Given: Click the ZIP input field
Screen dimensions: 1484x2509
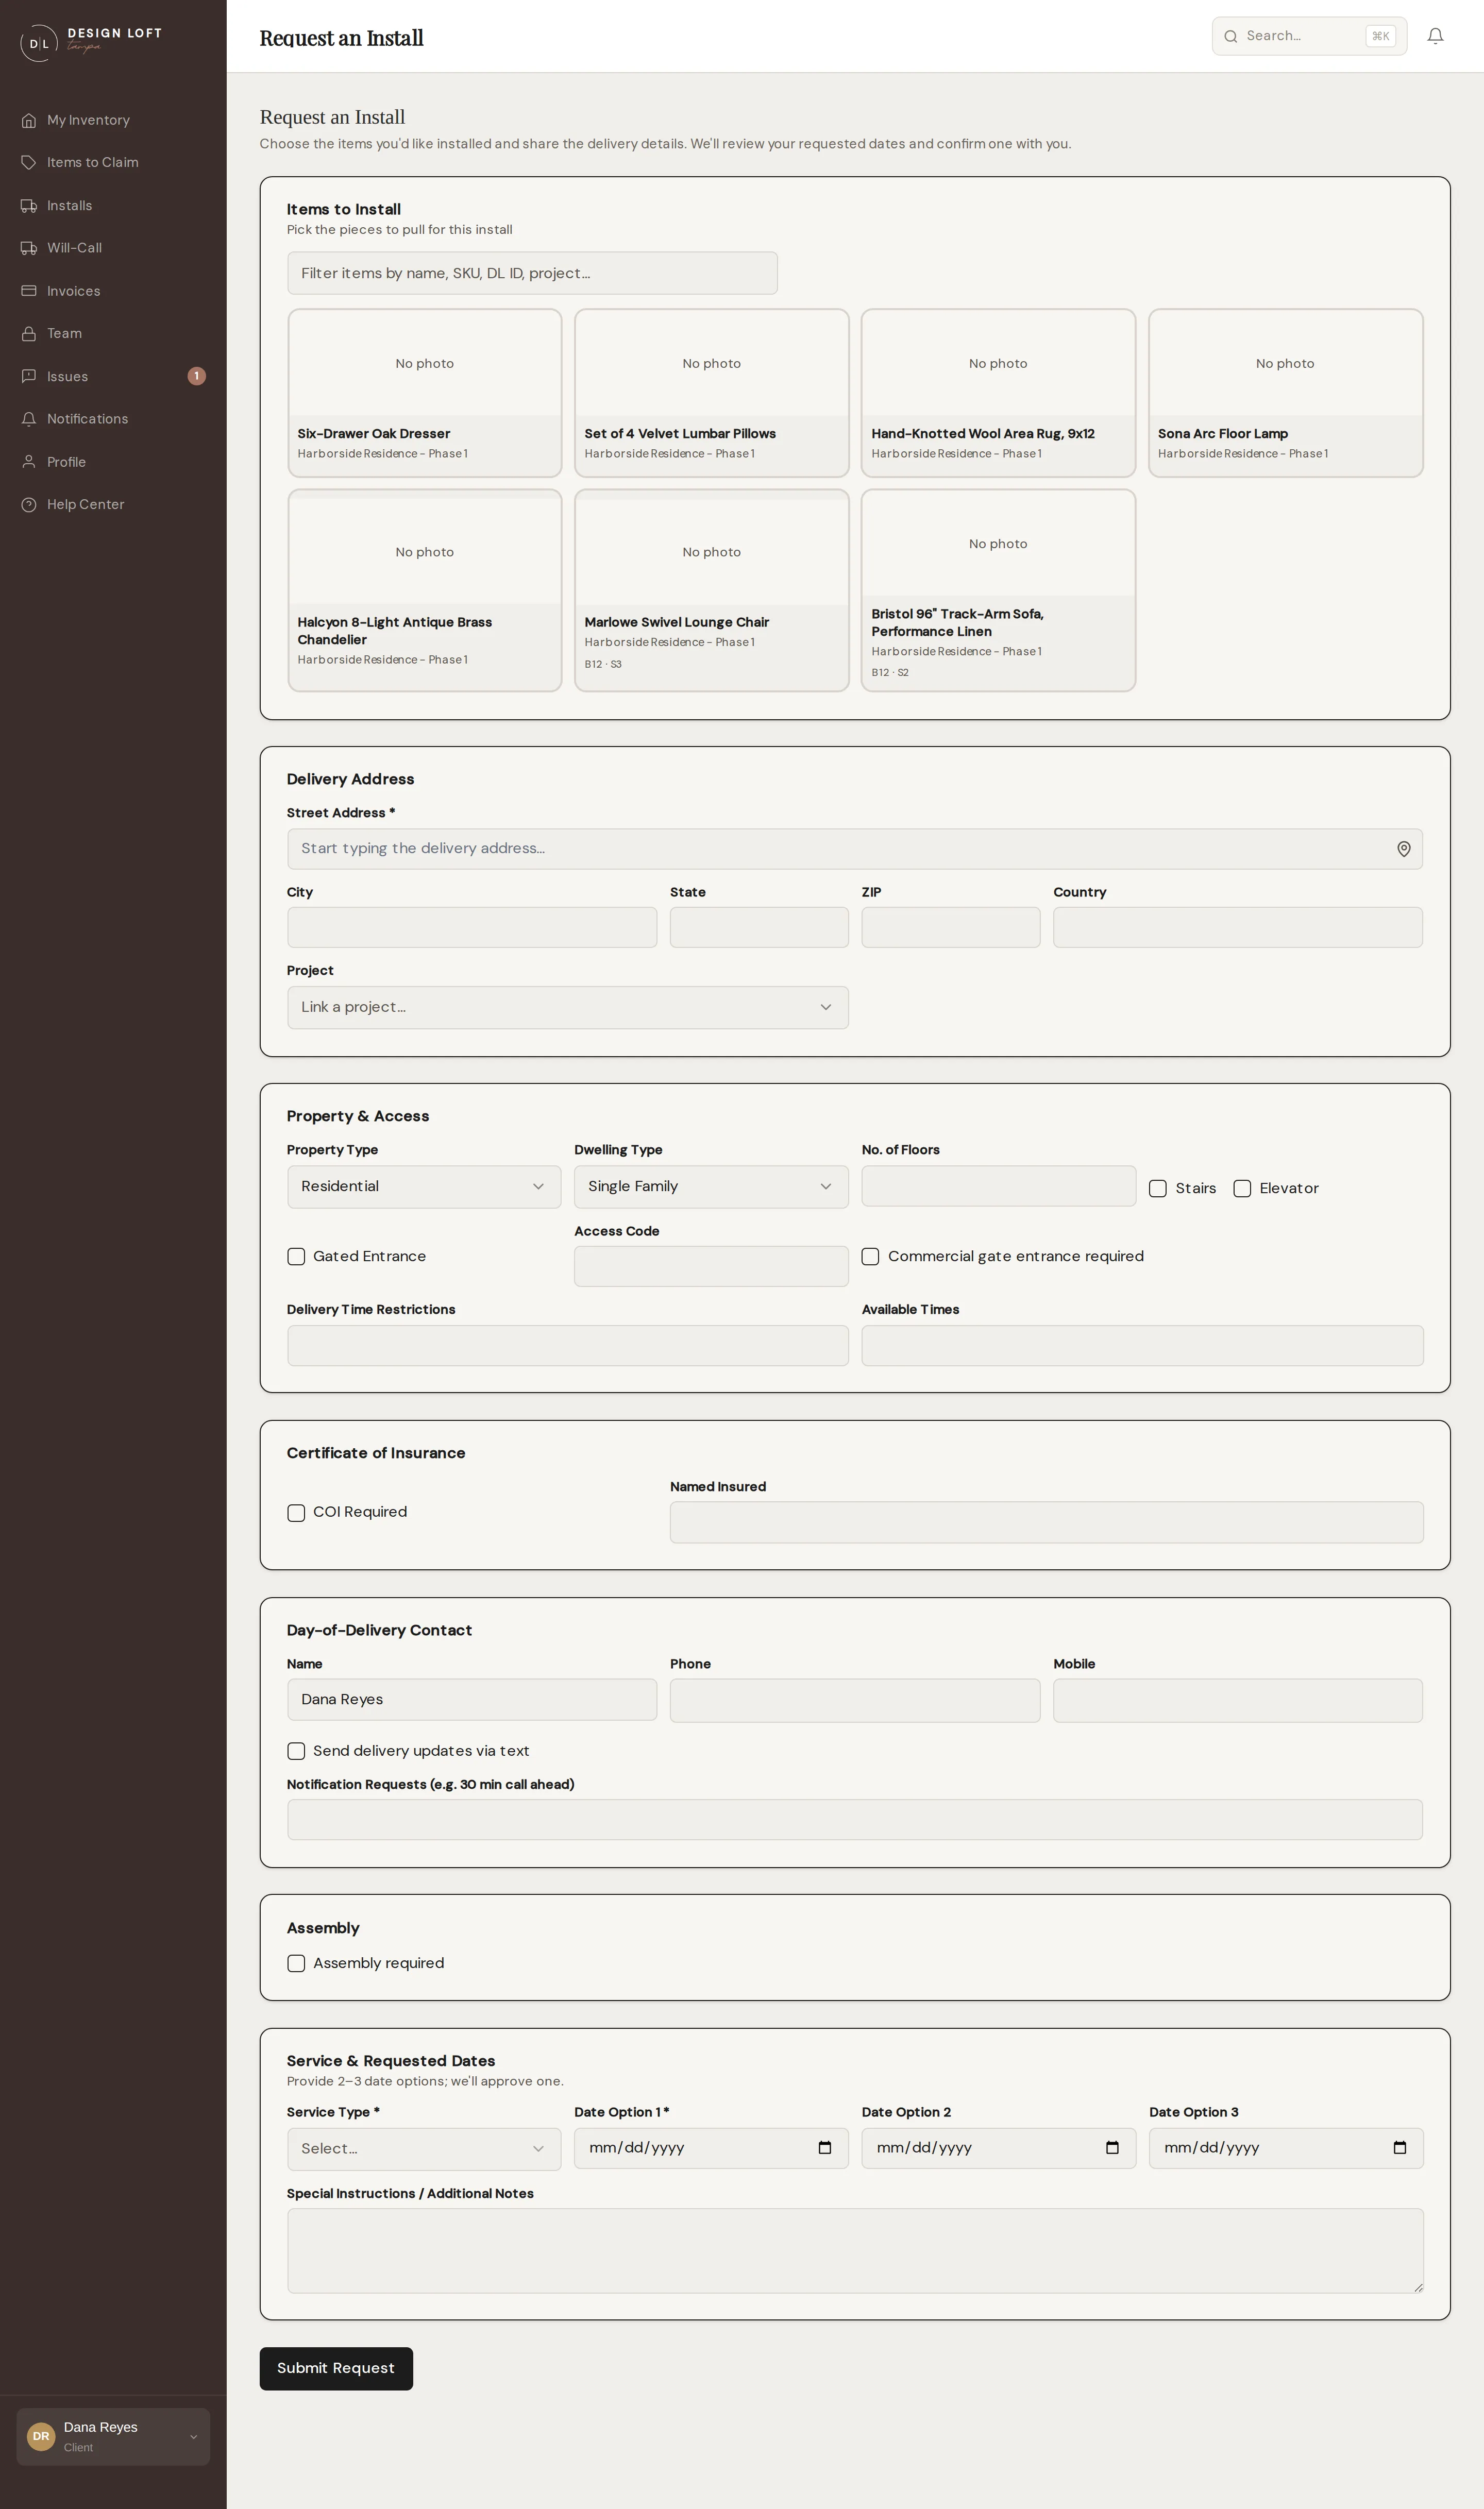Looking at the screenshot, I should pos(951,928).
